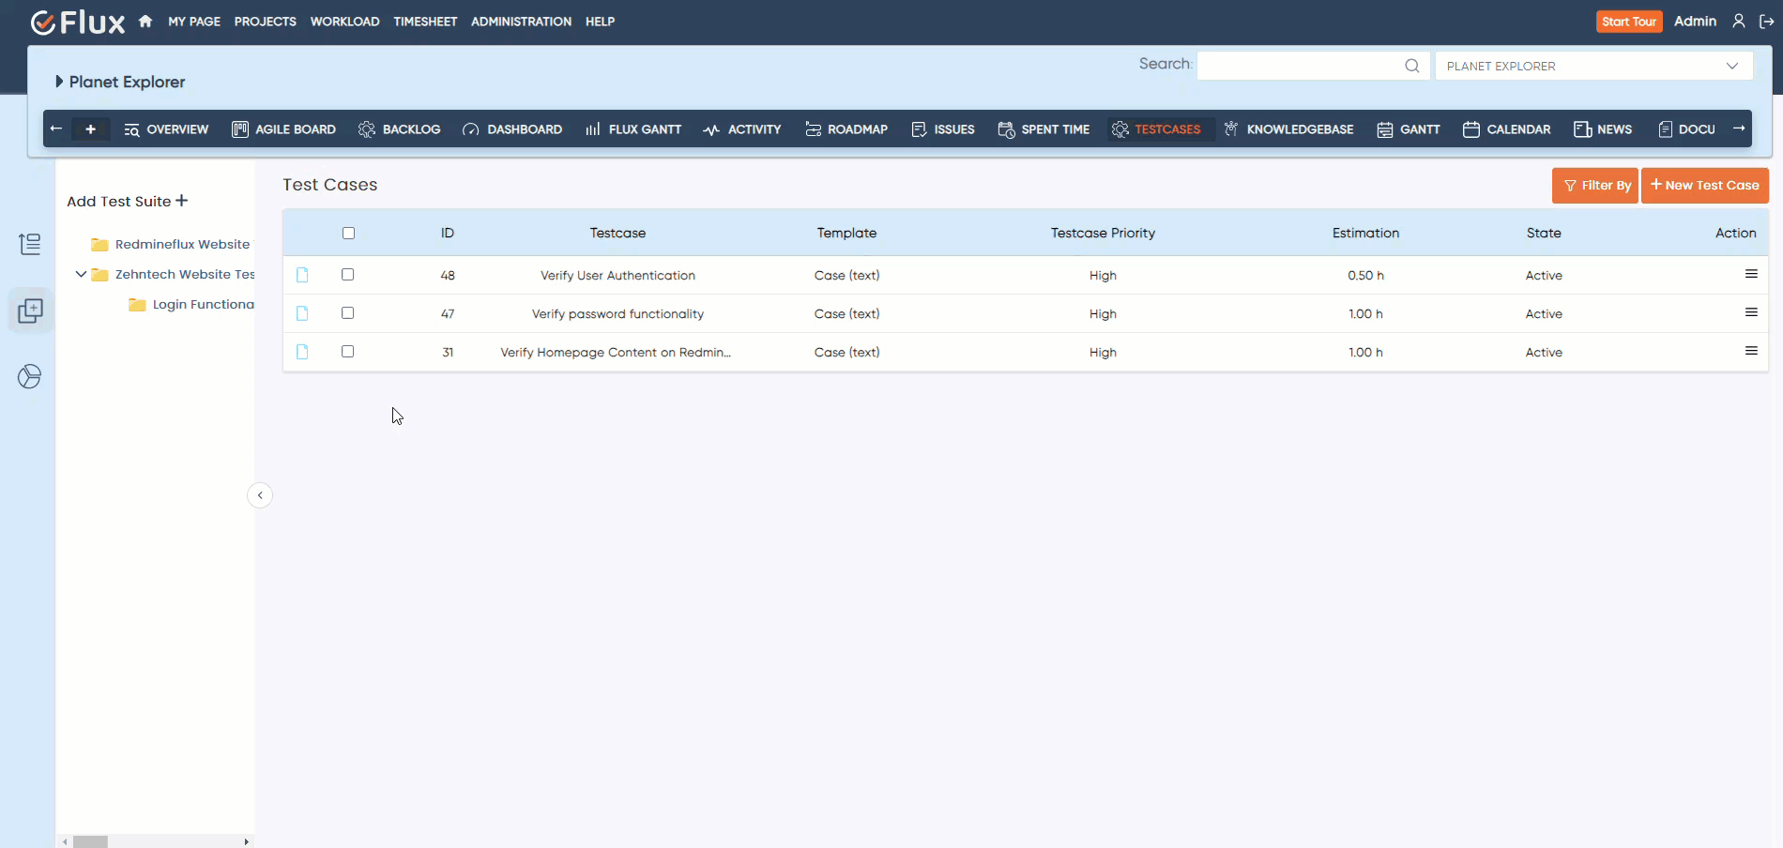Select checkbox for test case 31
1783x848 pixels.
[347, 352]
